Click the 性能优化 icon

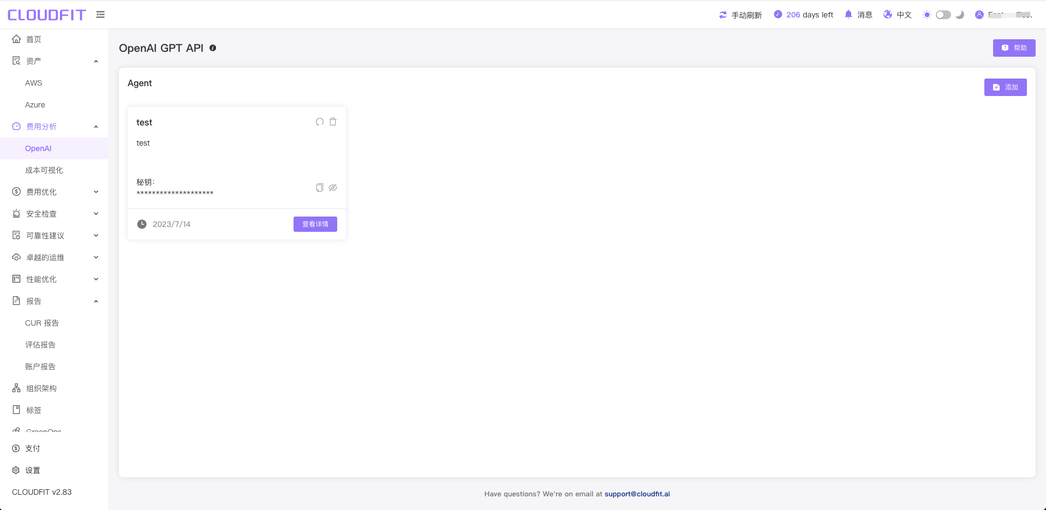[16, 279]
